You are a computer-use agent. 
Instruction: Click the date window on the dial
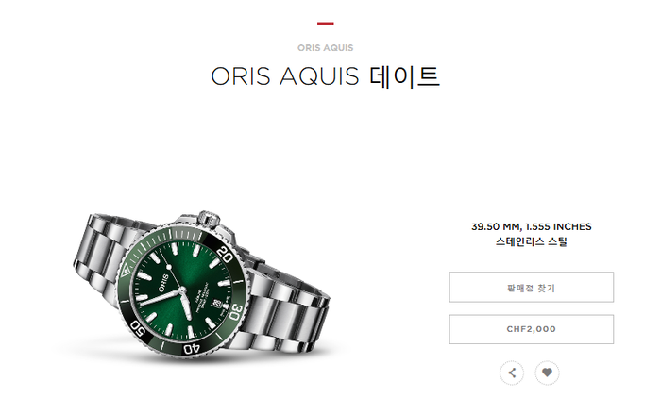click(216, 304)
